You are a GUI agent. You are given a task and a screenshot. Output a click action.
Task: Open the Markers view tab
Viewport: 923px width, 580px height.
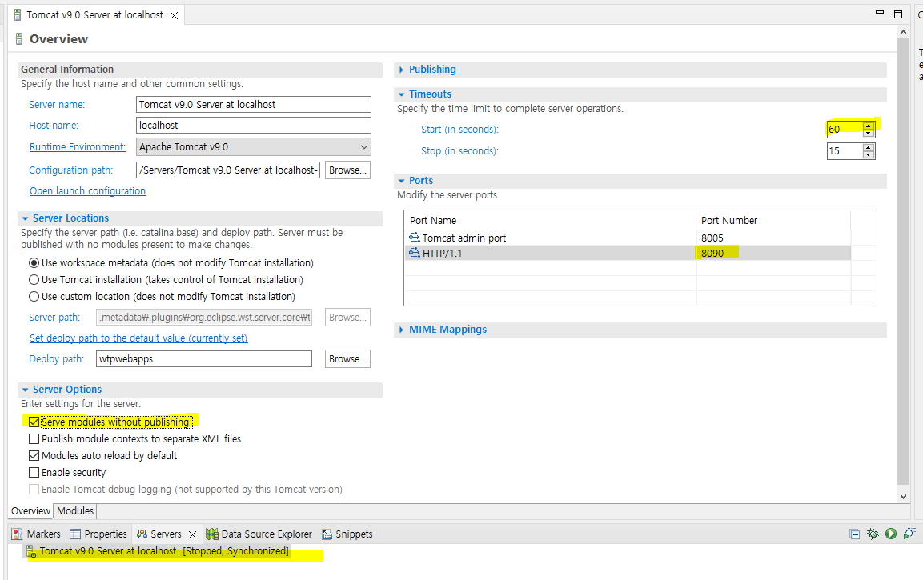36,534
